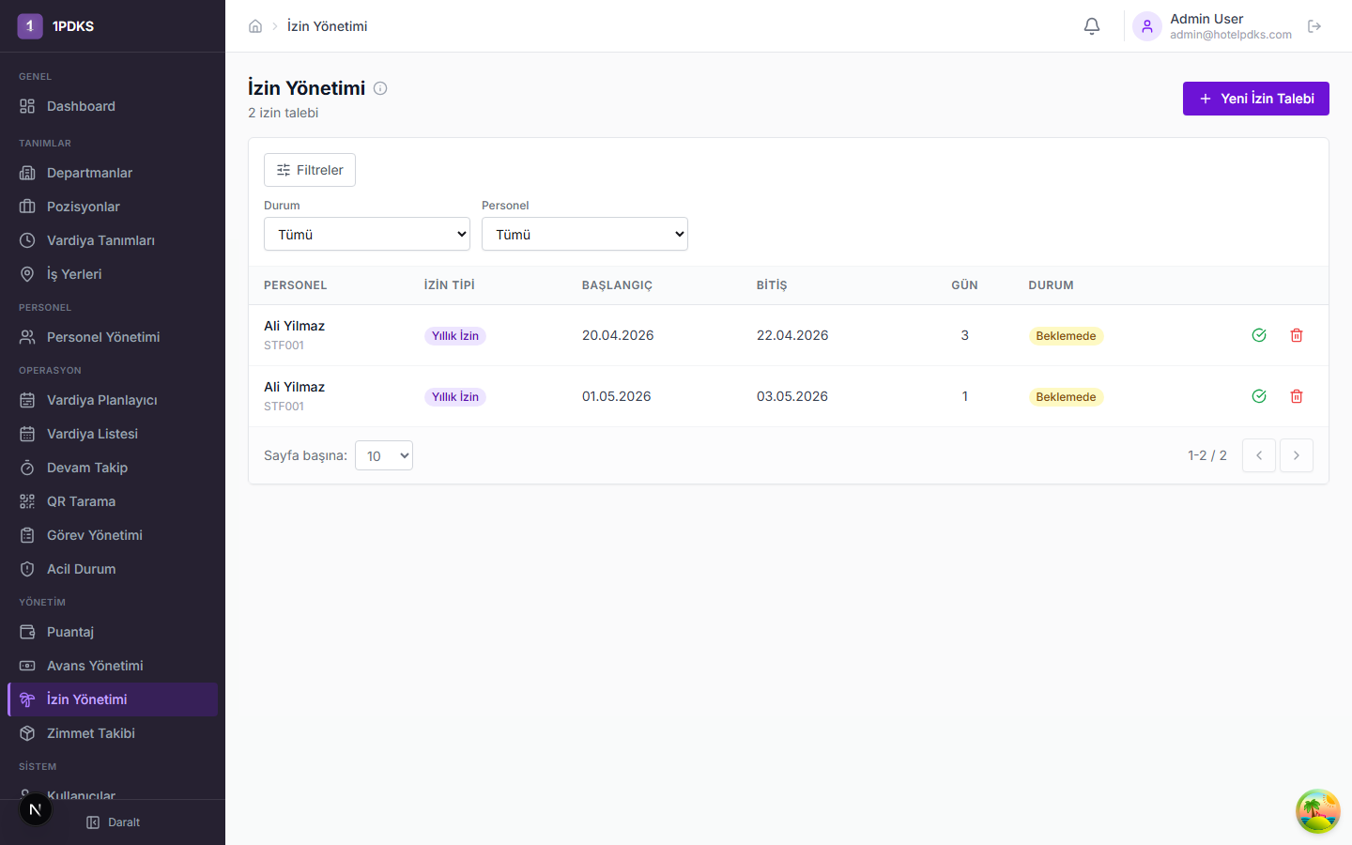This screenshot has height=845, width=1352.
Task: Approve the 01.05.2026 leave request
Action: click(x=1259, y=396)
